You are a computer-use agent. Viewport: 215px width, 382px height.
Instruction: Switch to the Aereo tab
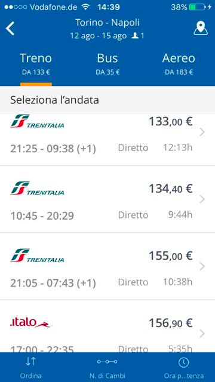click(x=179, y=63)
